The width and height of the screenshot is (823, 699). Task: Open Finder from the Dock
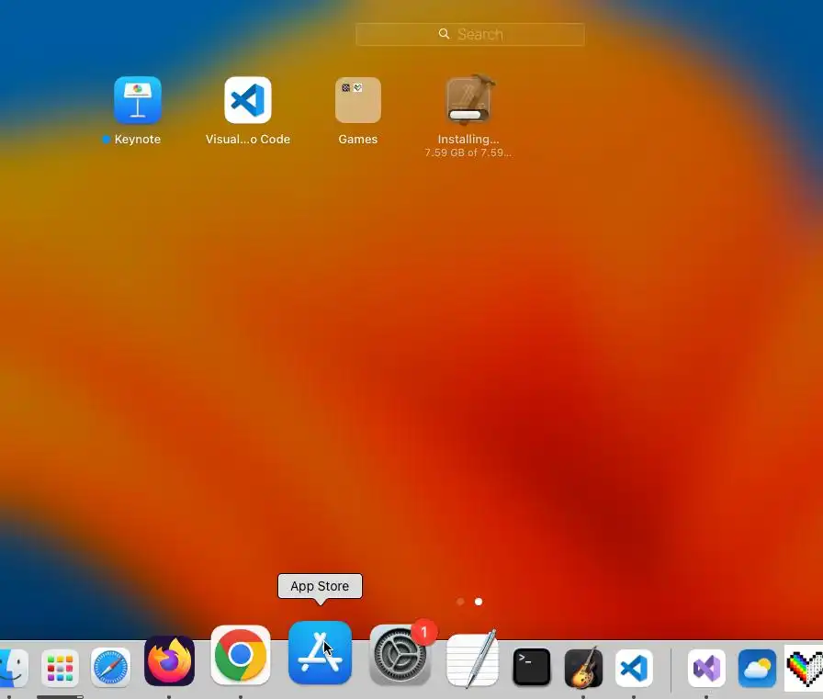tap(13, 668)
